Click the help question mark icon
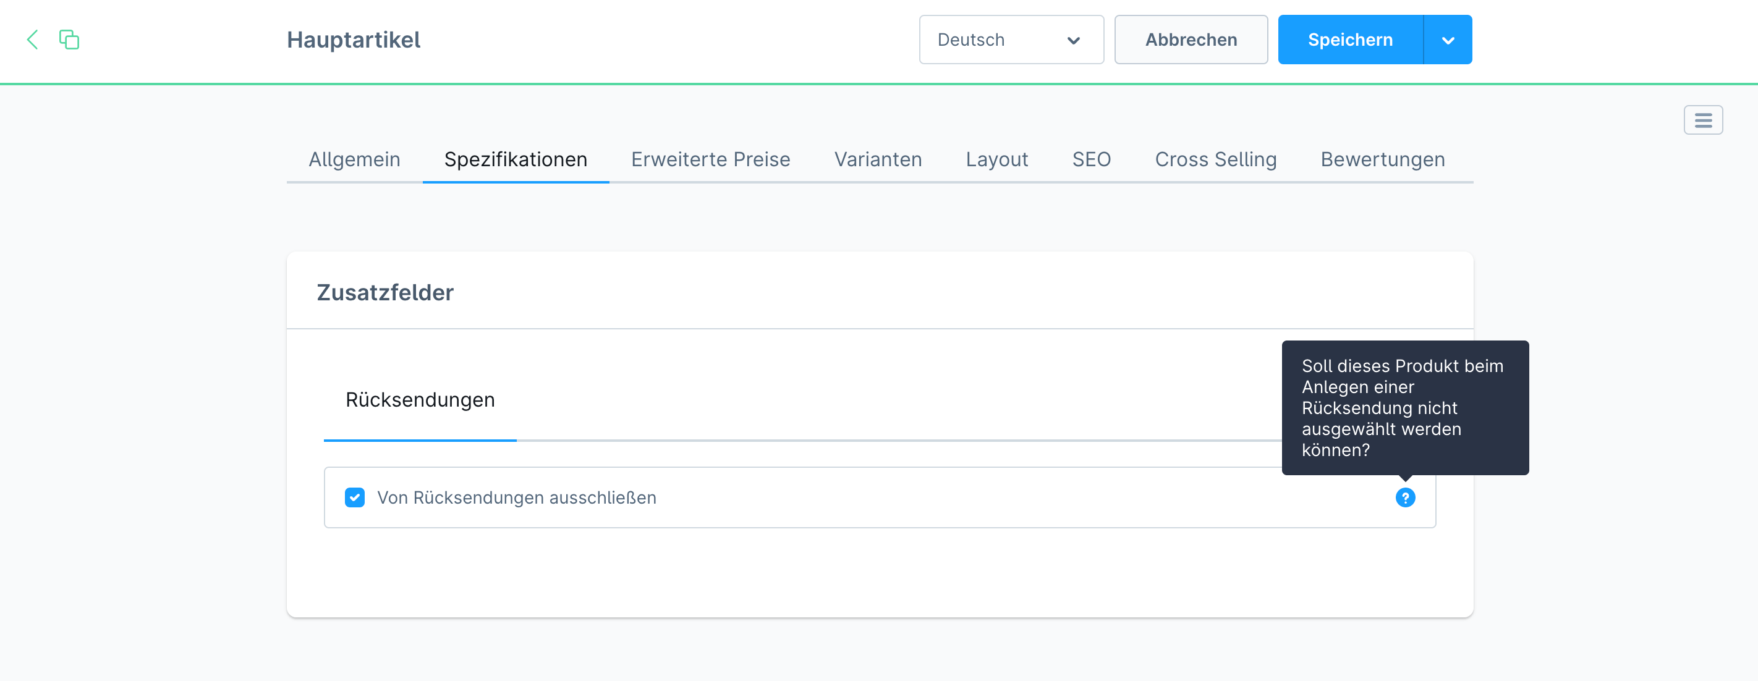Image resolution: width=1758 pixels, height=681 pixels. 1405,497
